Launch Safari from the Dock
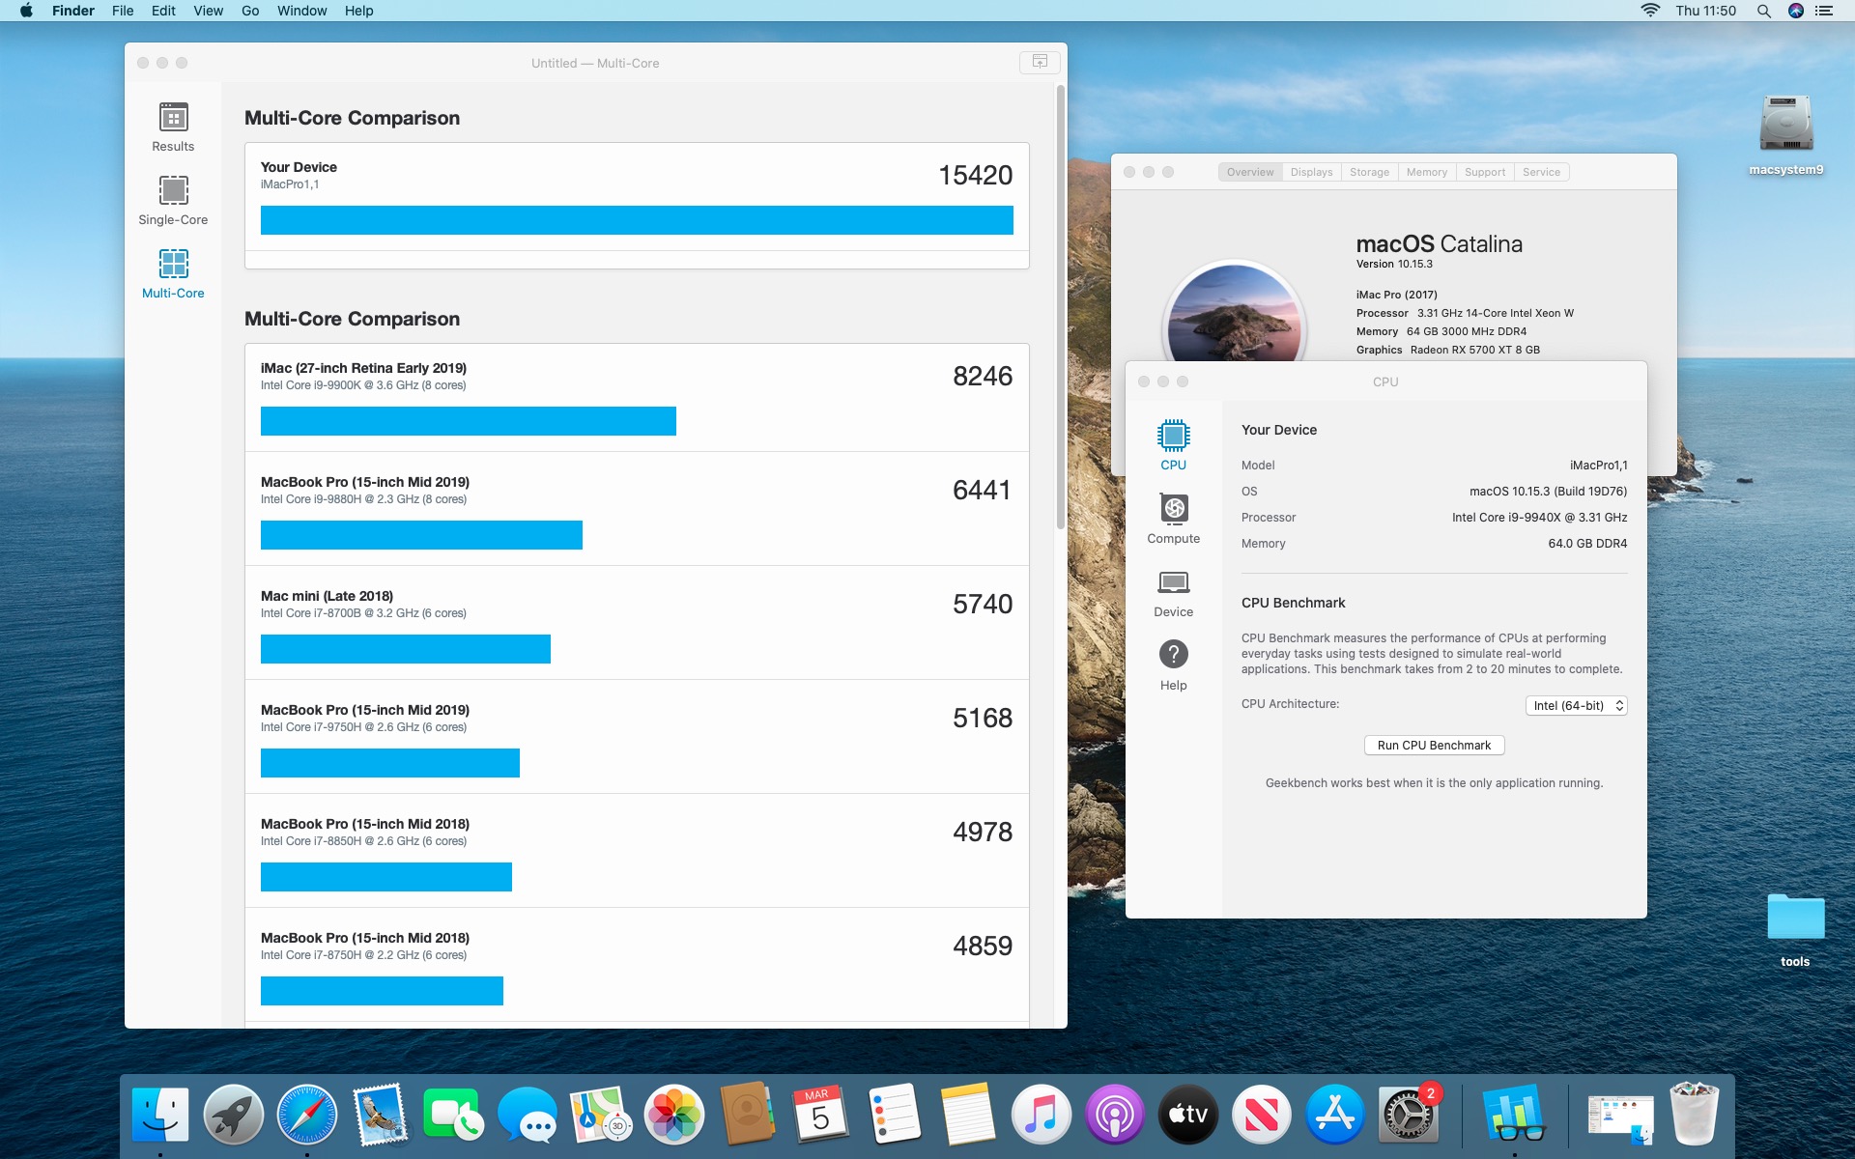The image size is (1855, 1159). (307, 1115)
